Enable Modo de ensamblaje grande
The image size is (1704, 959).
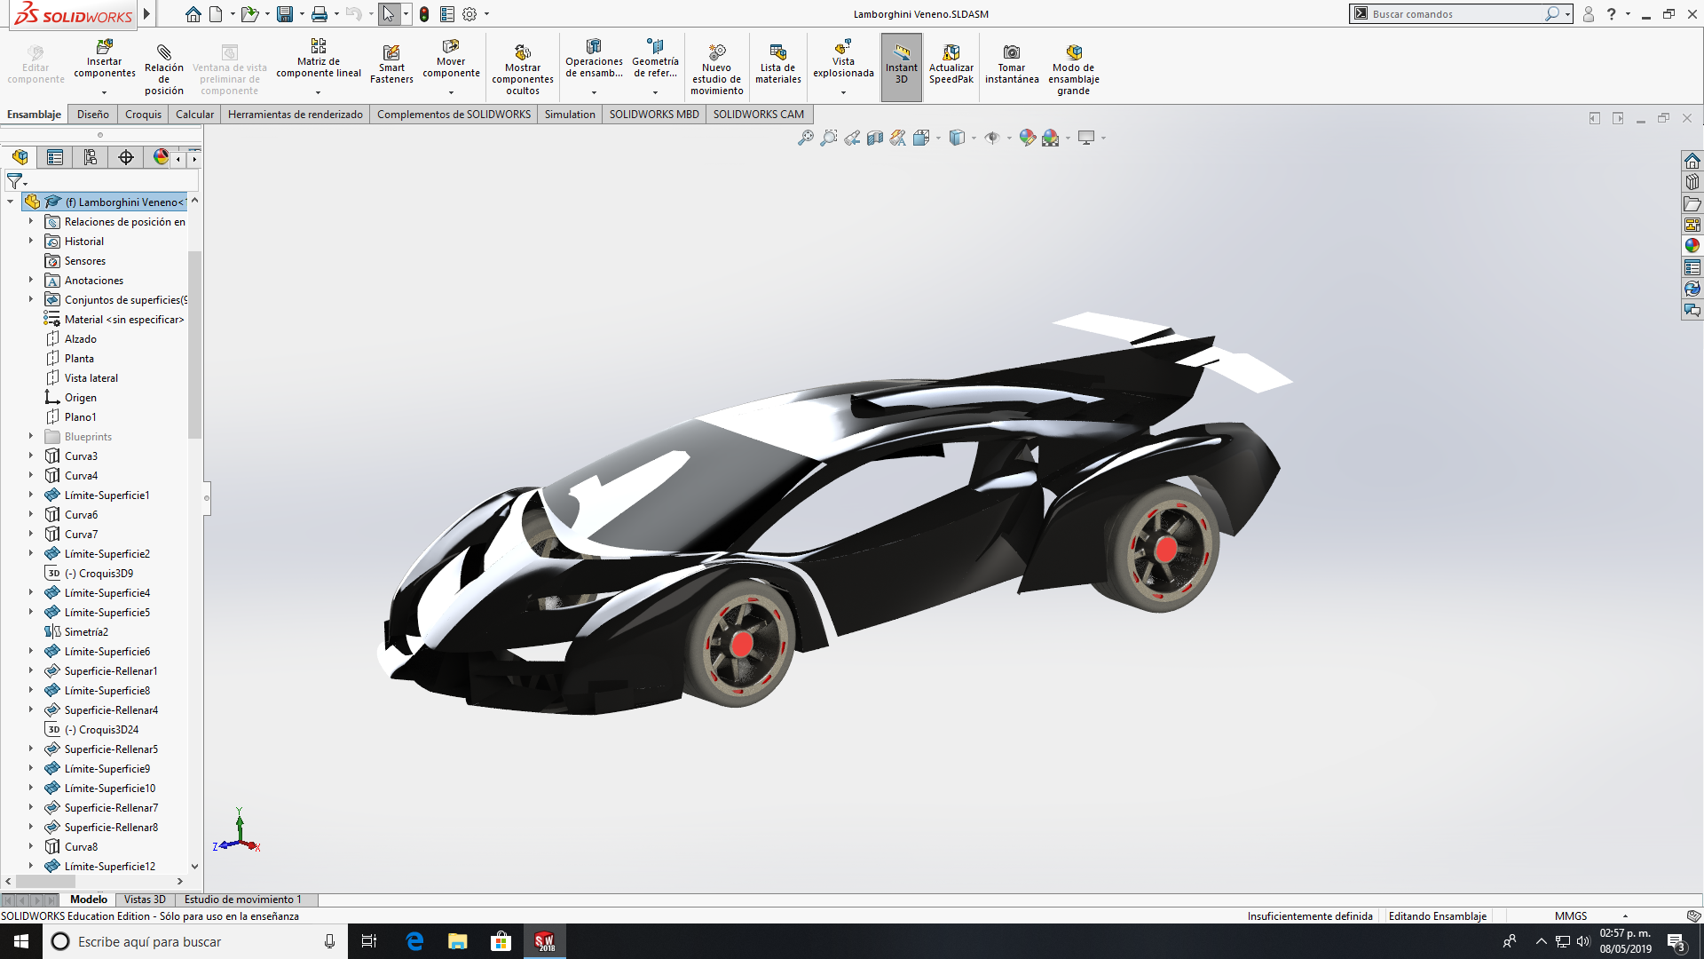tap(1074, 68)
